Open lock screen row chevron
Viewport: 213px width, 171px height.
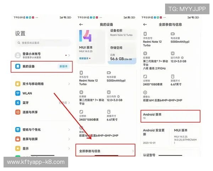coord(69,139)
